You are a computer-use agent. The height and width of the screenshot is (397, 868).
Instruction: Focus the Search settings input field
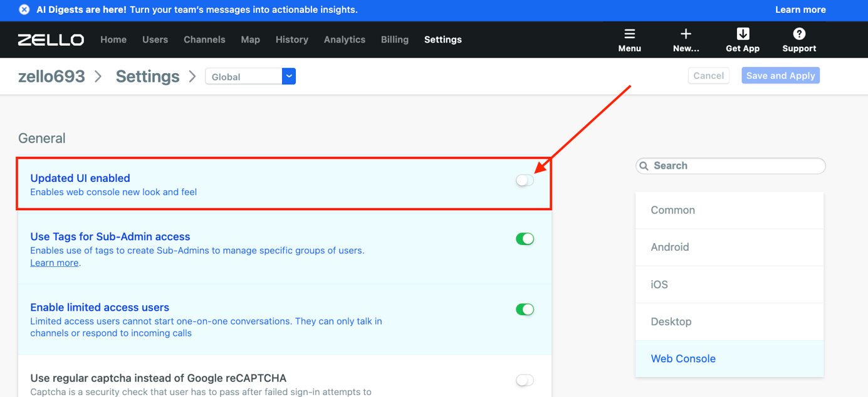point(731,166)
